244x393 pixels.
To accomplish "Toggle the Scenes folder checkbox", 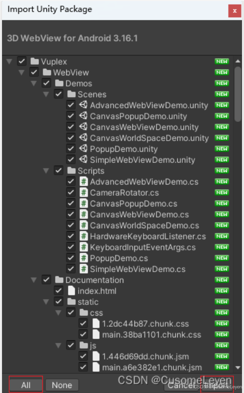I will [x=59, y=94].
